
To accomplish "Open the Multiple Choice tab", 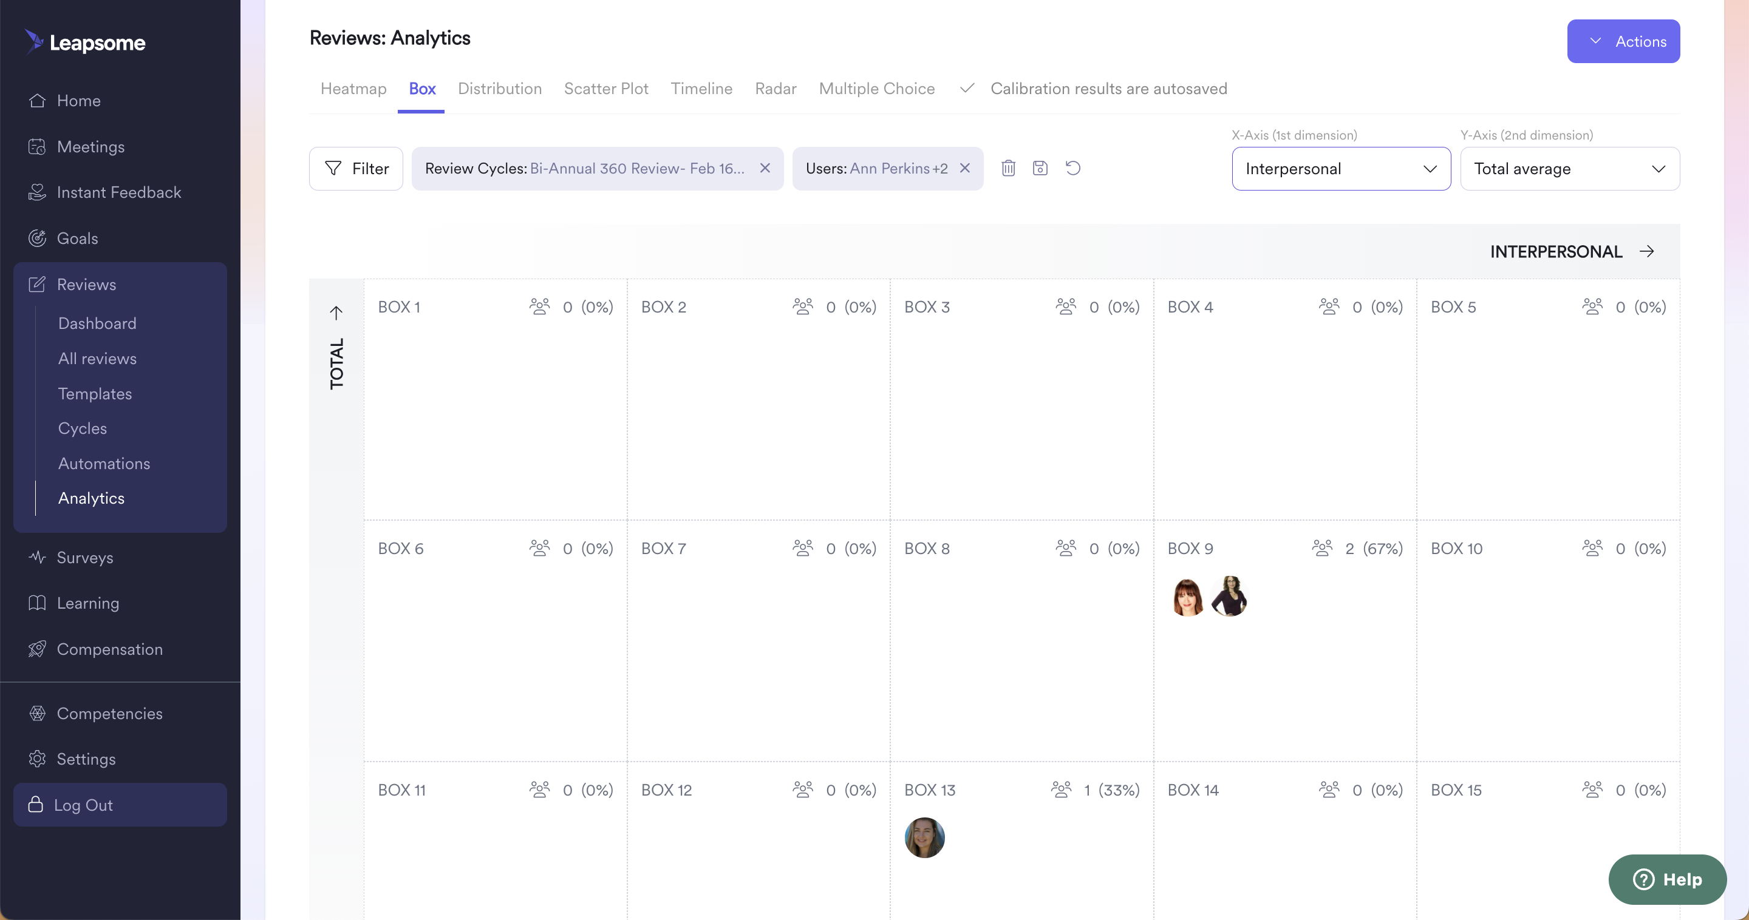I will tap(876, 88).
